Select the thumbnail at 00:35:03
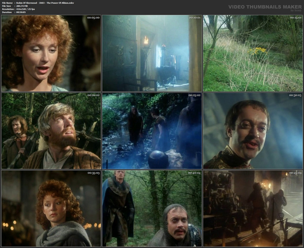The image size is (304, 248). pos(51,209)
